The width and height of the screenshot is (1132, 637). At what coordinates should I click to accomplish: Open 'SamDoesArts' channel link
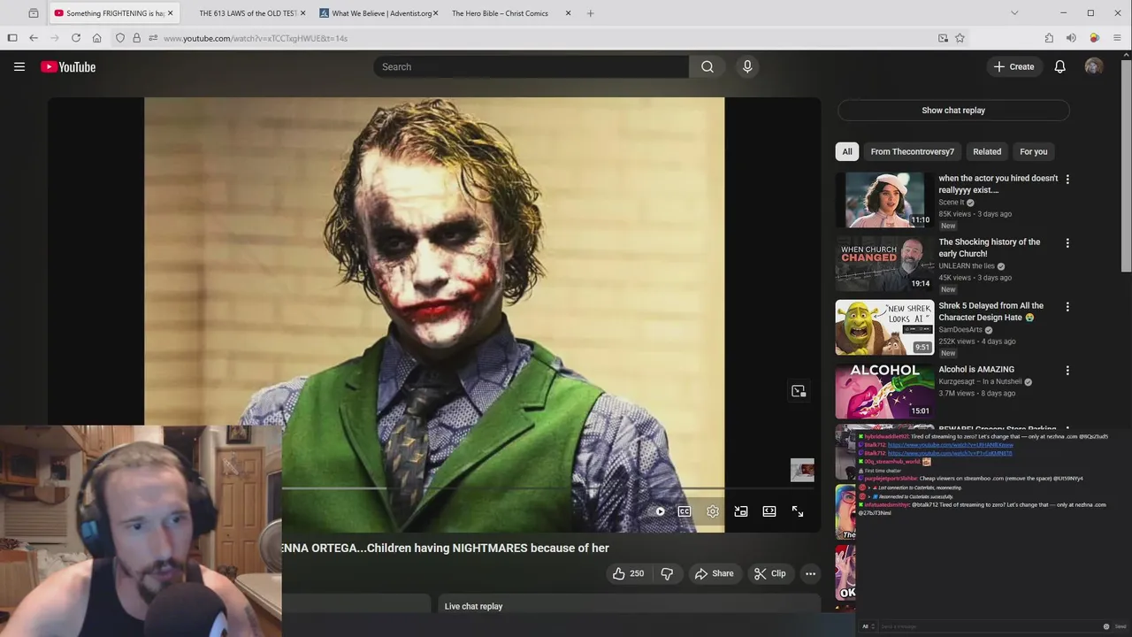tap(960, 329)
